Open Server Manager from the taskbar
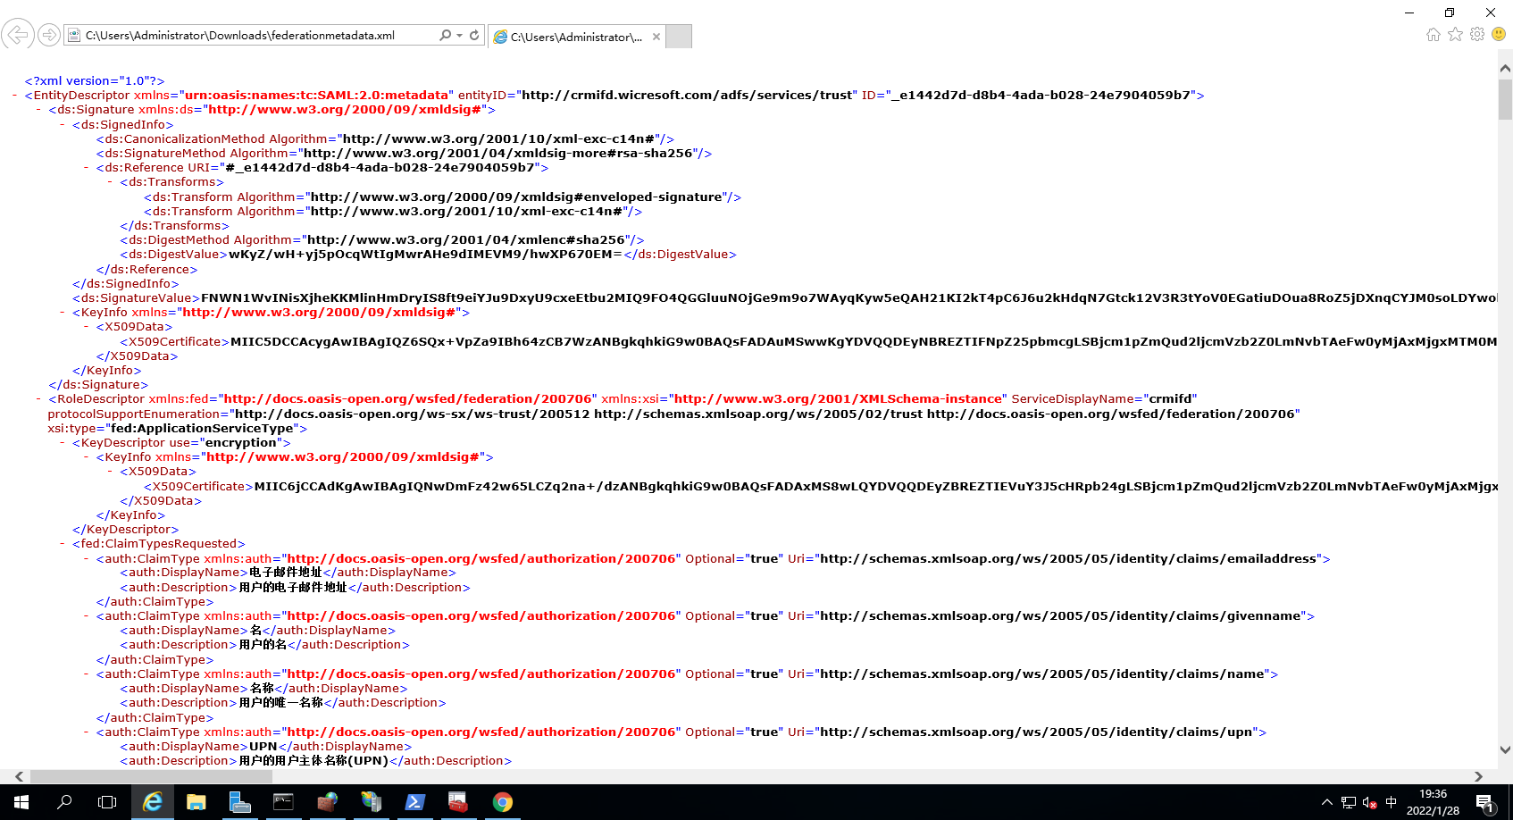 coord(239,802)
